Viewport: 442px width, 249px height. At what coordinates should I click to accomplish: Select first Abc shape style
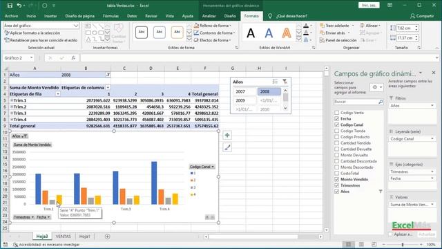142,33
